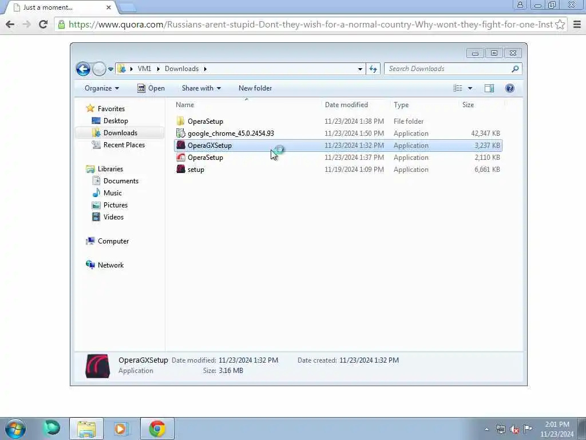The image size is (586, 440).
Task: Open Chrome from the taskbar
Action: (157, 429)
